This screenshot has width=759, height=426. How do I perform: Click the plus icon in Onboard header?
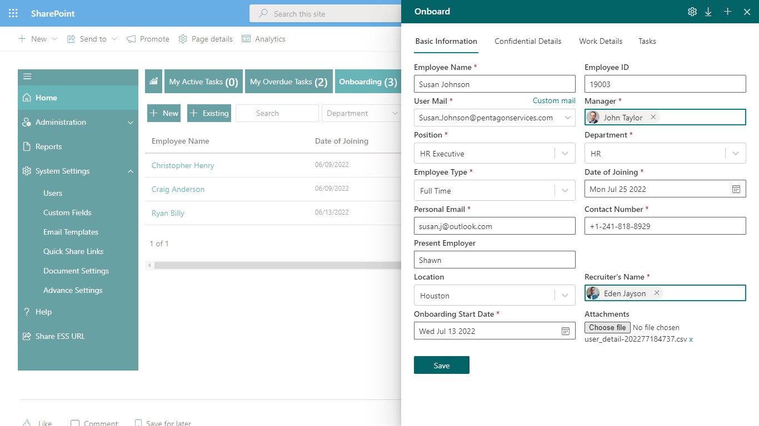pyautogui.click(x=727, y=12)
